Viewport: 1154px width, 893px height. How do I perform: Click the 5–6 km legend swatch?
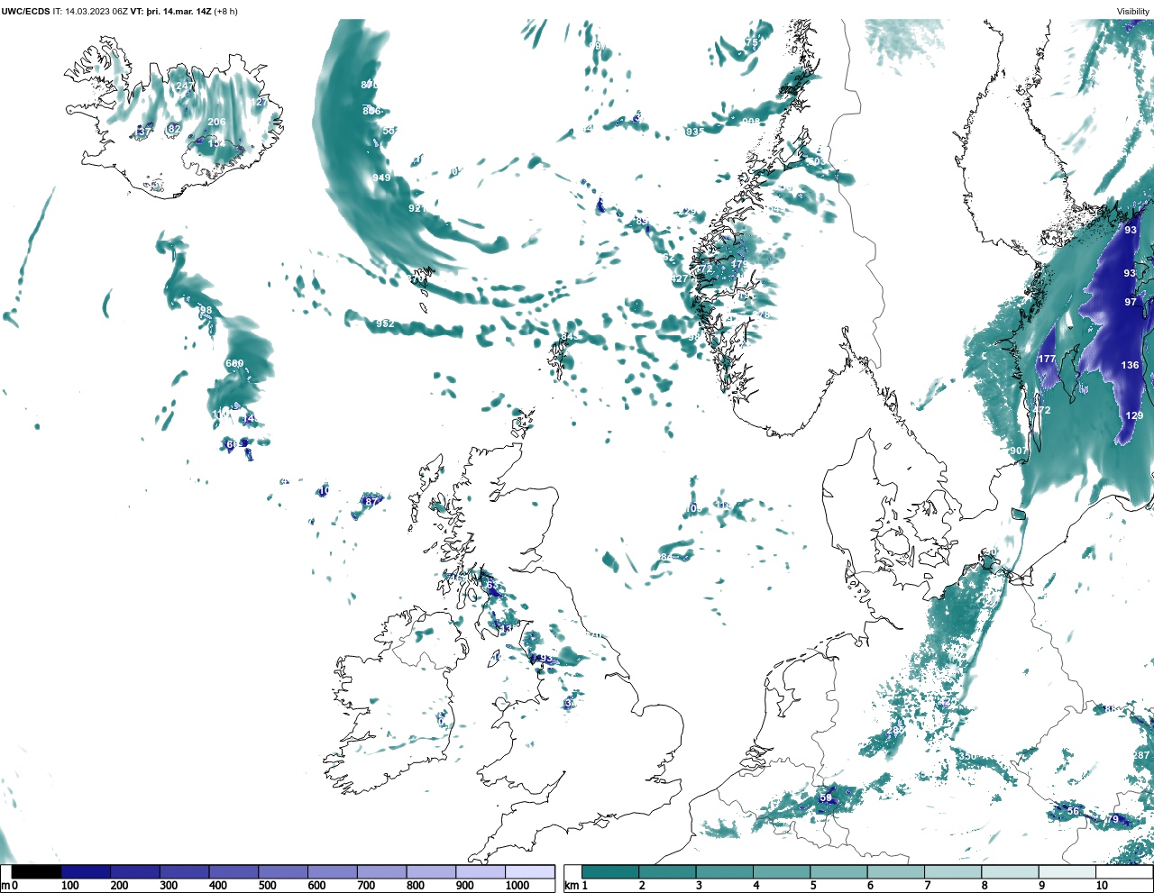coord(838,871)
